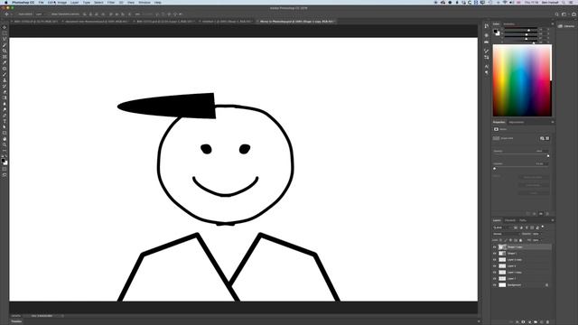Open the layer blend mode dropdown
Image resolution: width=578 pixels, height=325 pixels.
(x=506, y=234)
